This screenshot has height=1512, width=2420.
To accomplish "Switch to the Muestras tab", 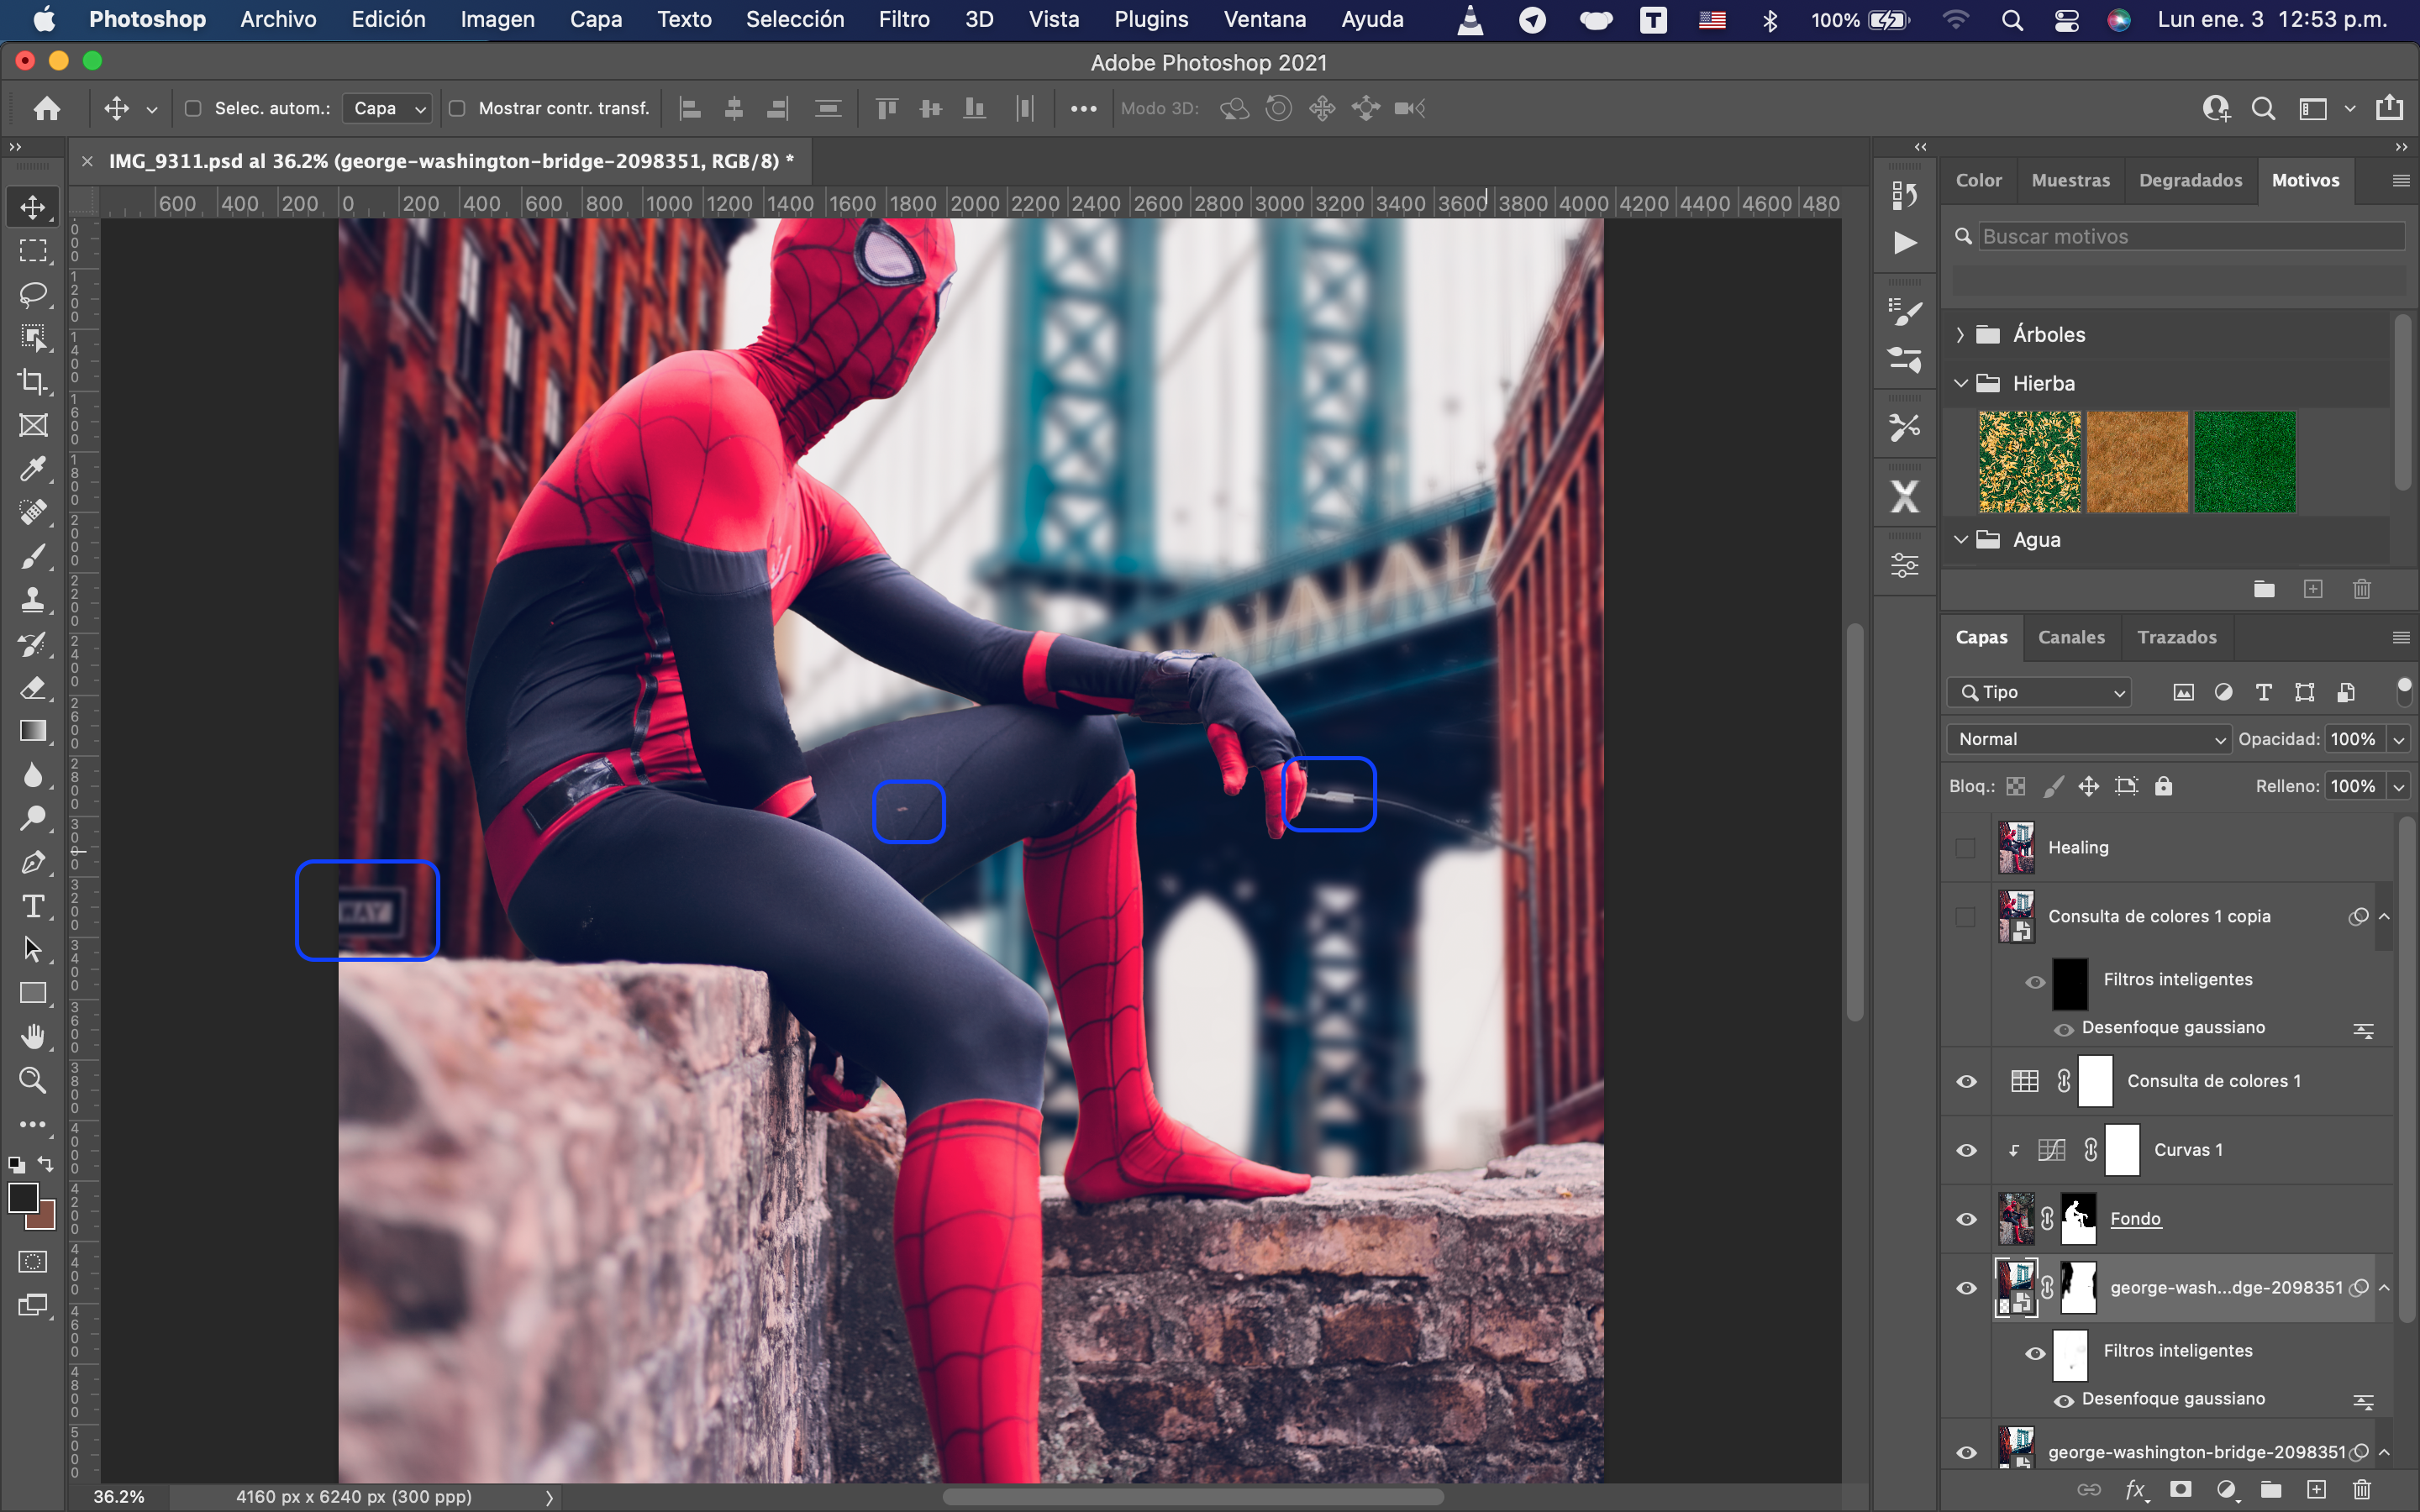I will (x=2070, y=180).
